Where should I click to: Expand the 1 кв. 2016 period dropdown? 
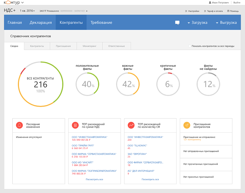(27, 11)
